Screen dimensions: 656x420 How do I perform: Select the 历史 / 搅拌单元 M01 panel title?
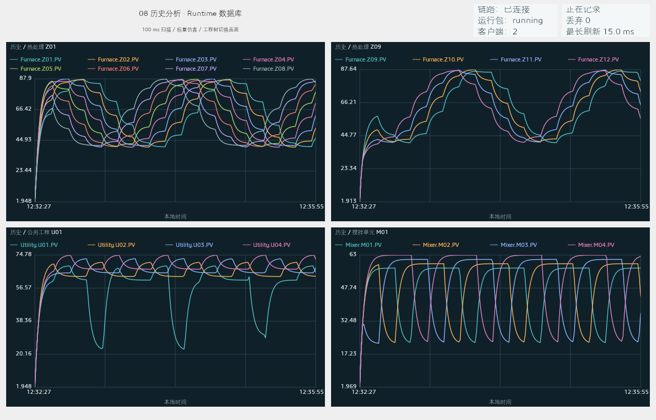(x=361, y=233)
